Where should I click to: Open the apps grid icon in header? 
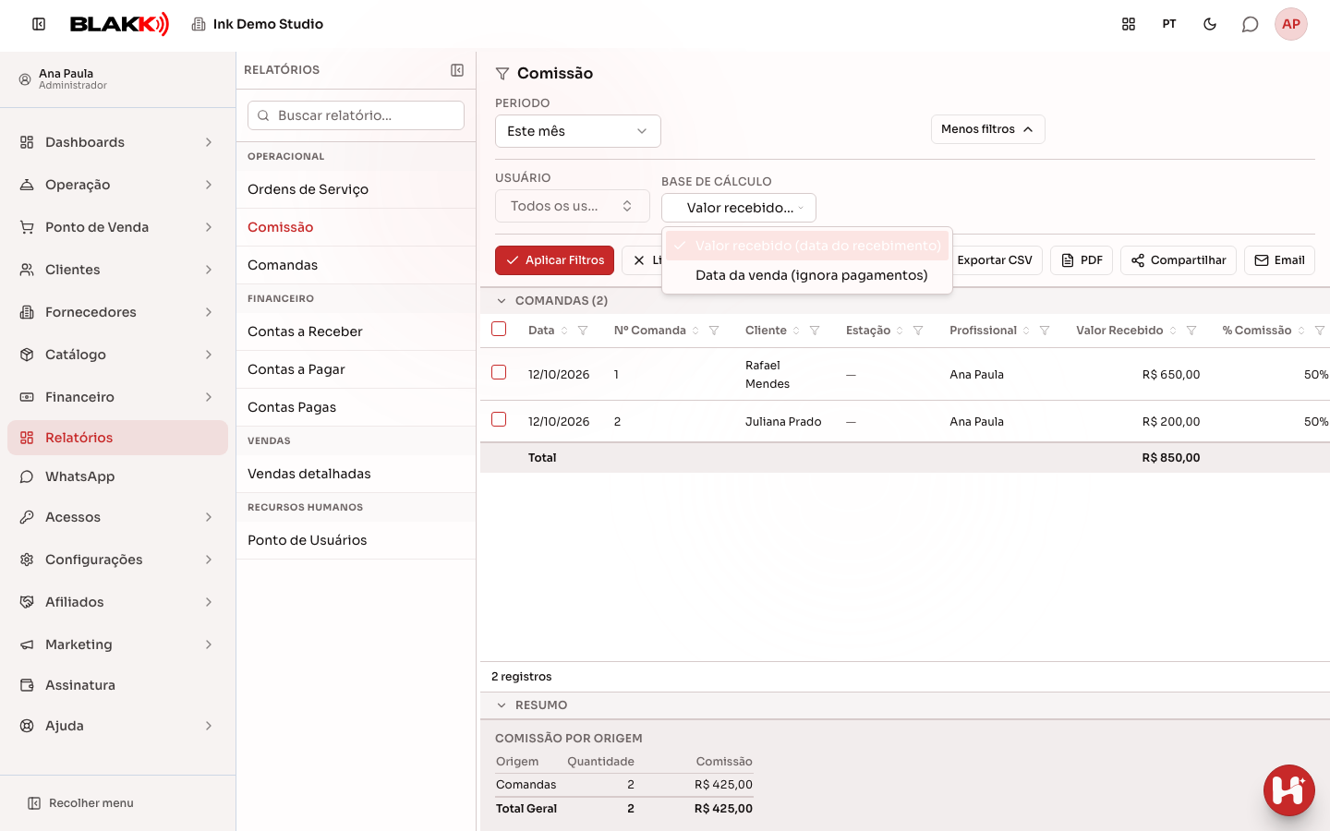click(1129, 24)
